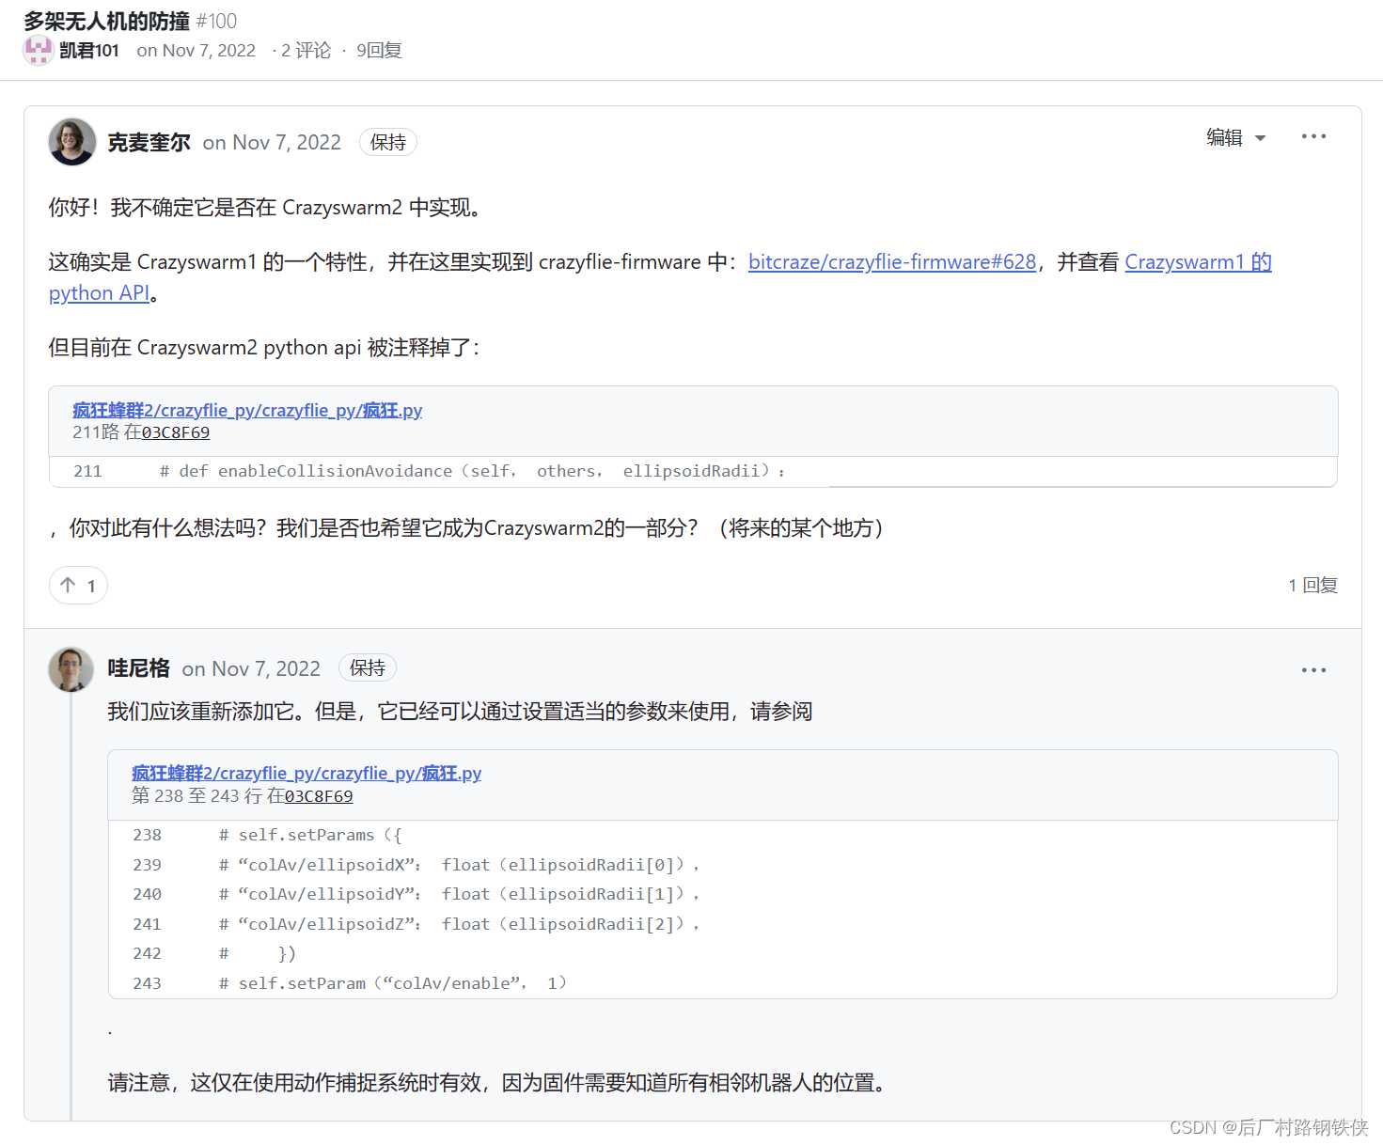This screenshot has height=1145, width=1383.
Task: Open 克麦奎尔 profile avatar
Action: click(72, 142)
